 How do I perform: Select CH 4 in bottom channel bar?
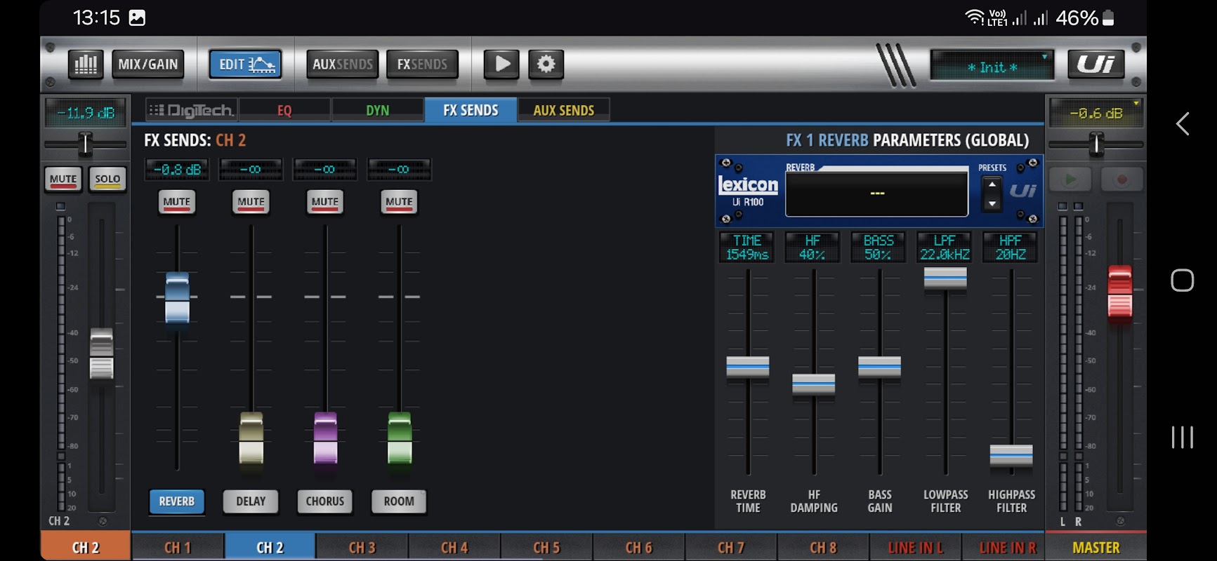[x=454, y=548]
